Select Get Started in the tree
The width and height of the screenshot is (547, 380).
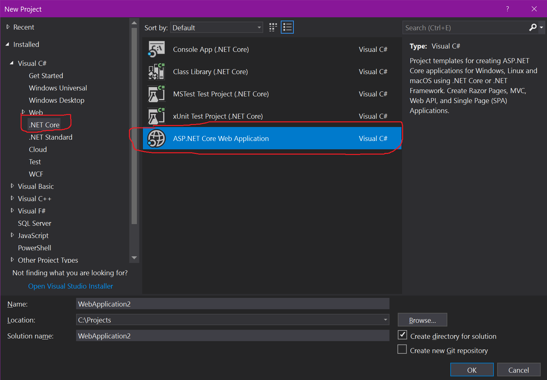click(x=46, y=76)
